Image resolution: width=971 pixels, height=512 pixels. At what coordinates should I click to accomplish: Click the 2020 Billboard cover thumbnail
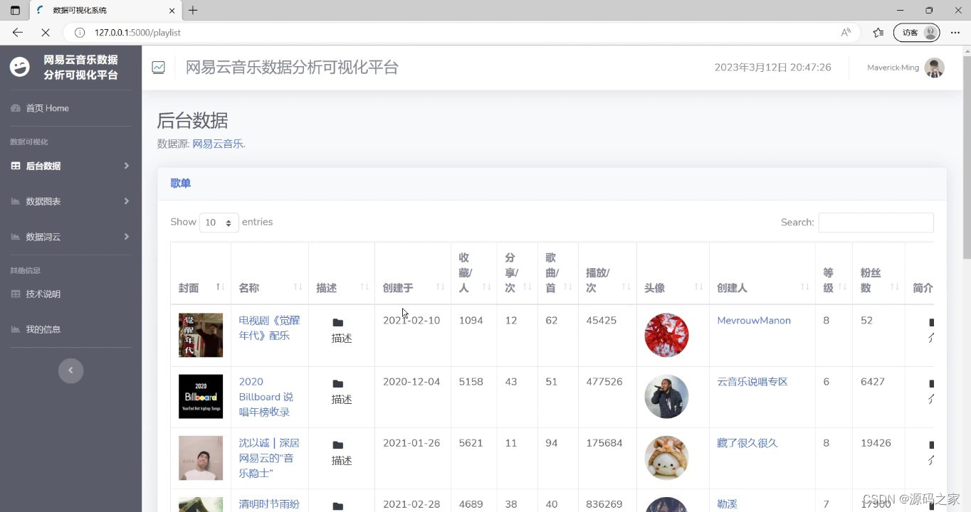tap(201, 396)
